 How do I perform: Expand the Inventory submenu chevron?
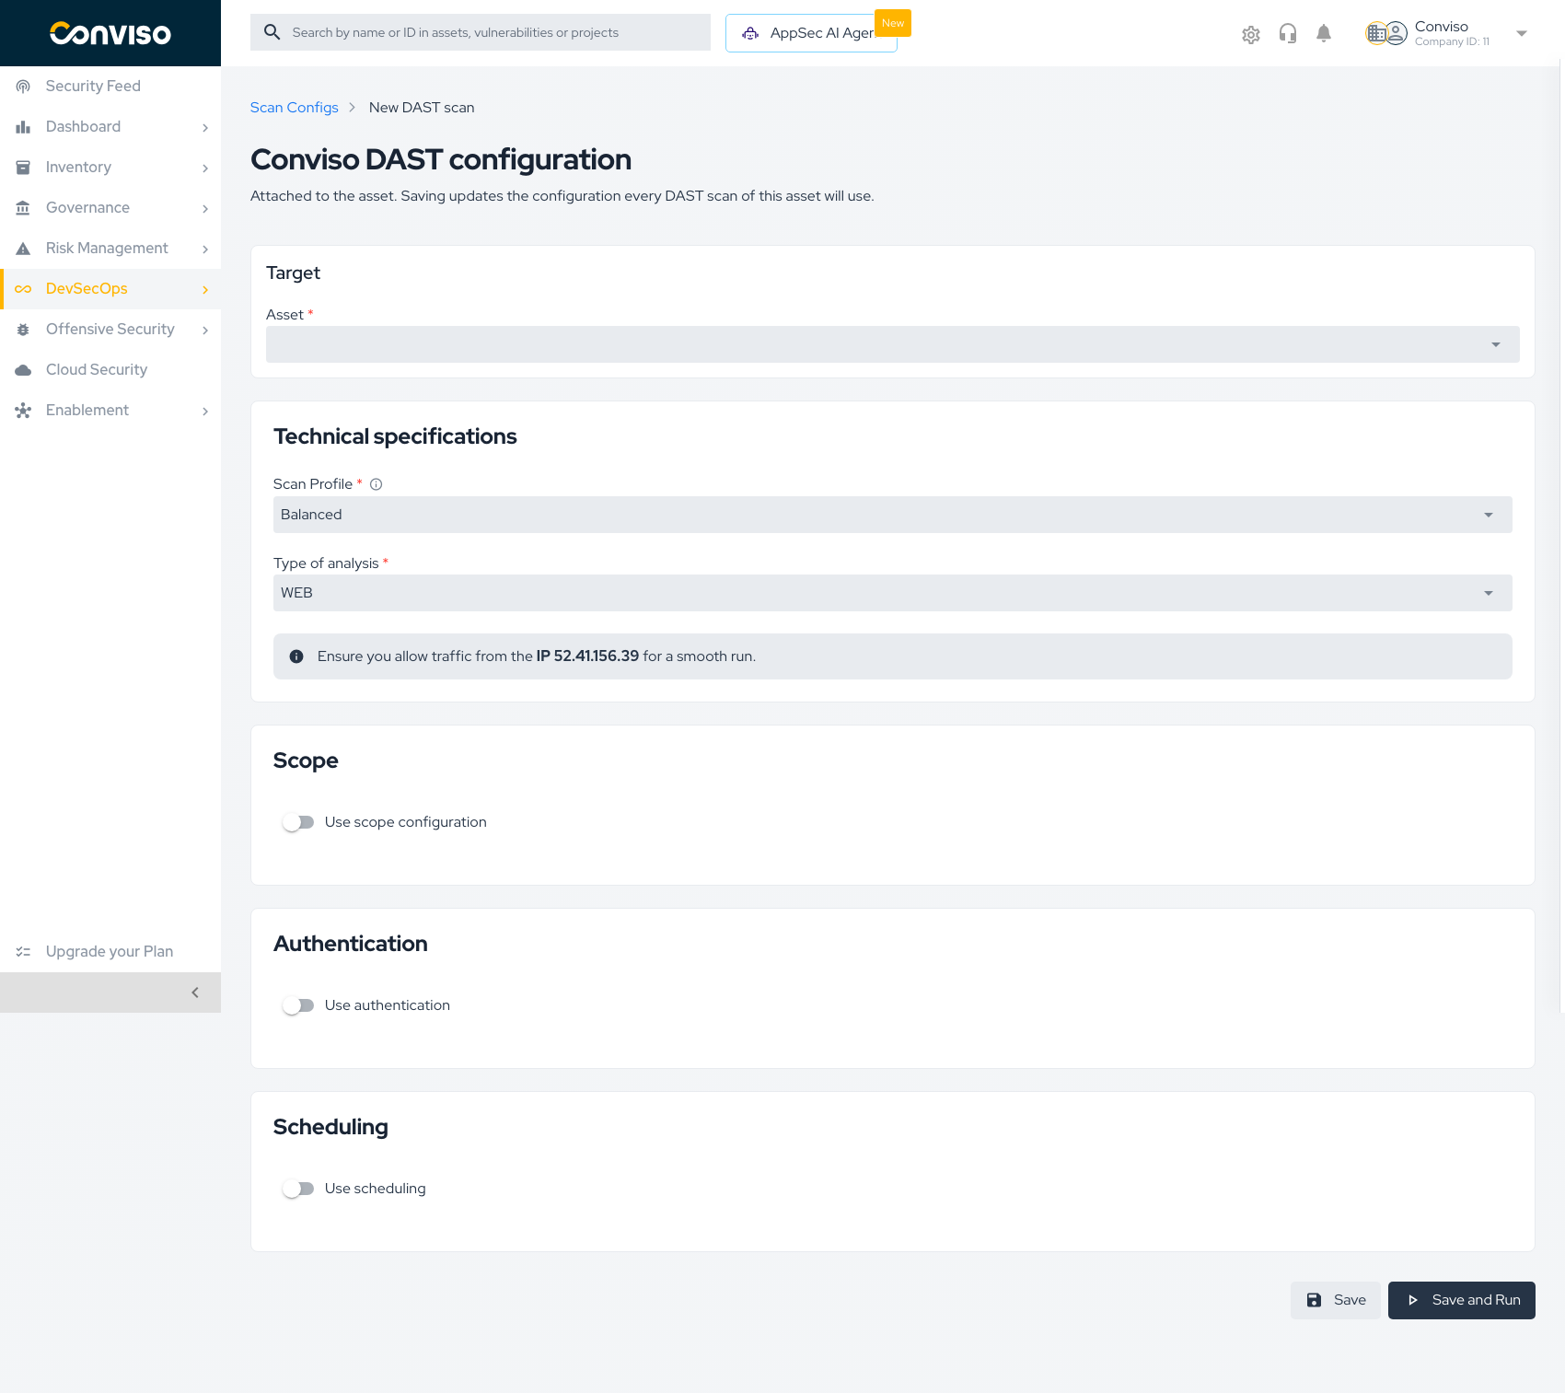205,168
